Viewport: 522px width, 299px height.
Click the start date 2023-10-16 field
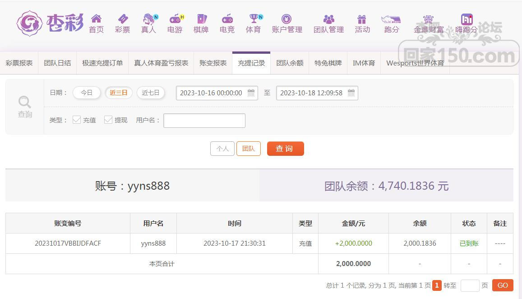(x=217, y=93)
